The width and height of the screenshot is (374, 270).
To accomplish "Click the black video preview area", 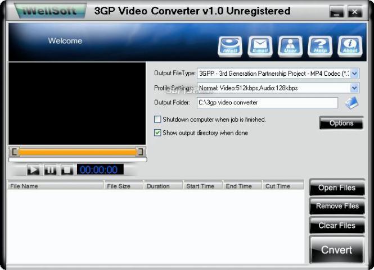I will [x=77, y=104].
